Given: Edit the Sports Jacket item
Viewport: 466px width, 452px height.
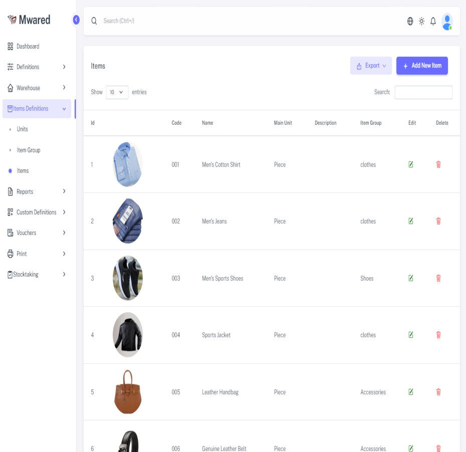Looking at the screenshot, I should coord(411,335).
